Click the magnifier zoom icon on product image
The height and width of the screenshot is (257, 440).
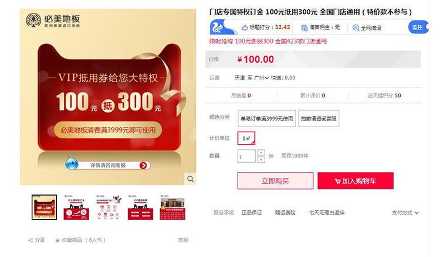coord(190,179)
